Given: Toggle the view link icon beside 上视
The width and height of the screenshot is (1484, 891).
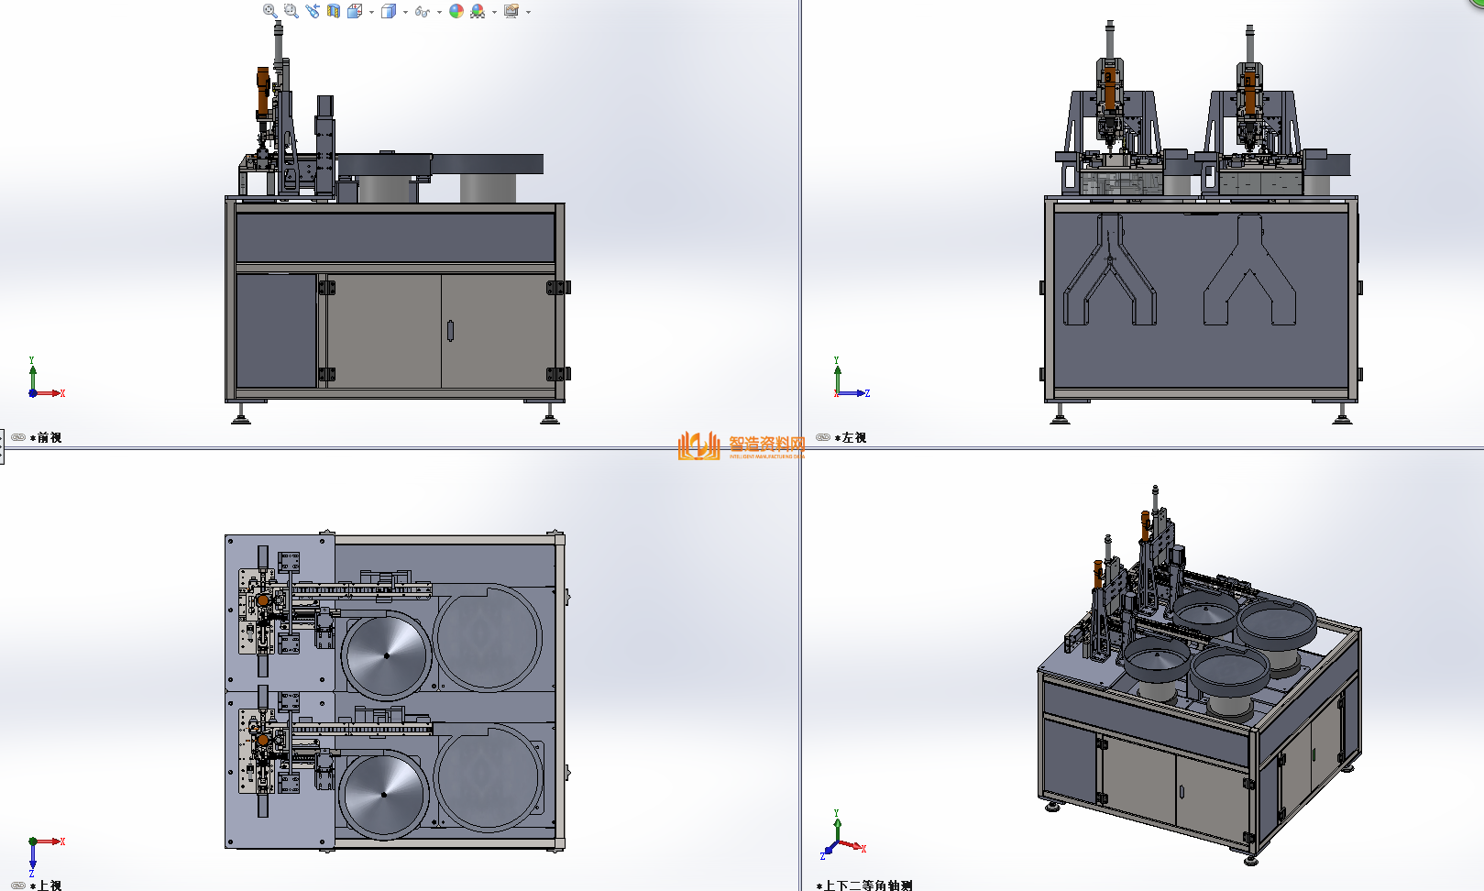Looking at the screenshot, I should (x=18, y=885).
